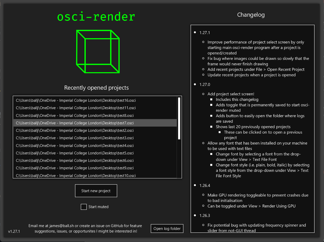Click the 1.27.1 changelog version entry
324x242 pixels.
point(205,33)
